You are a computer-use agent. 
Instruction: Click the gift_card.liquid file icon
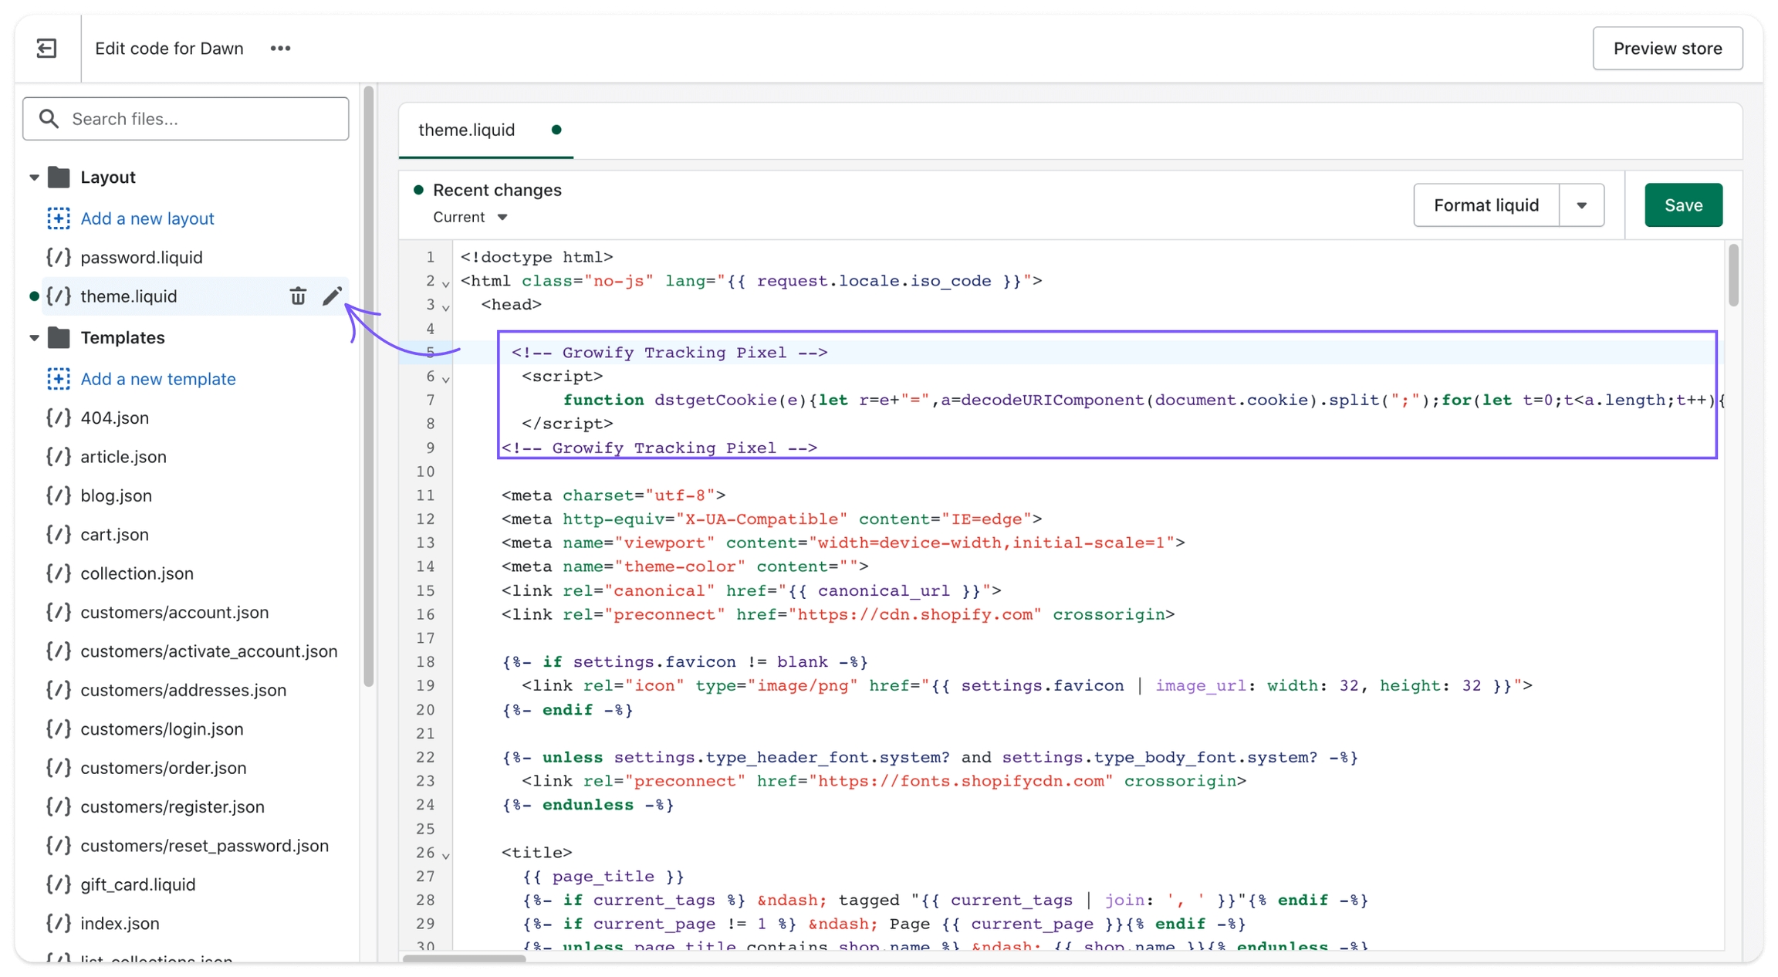tap(59, 884)
